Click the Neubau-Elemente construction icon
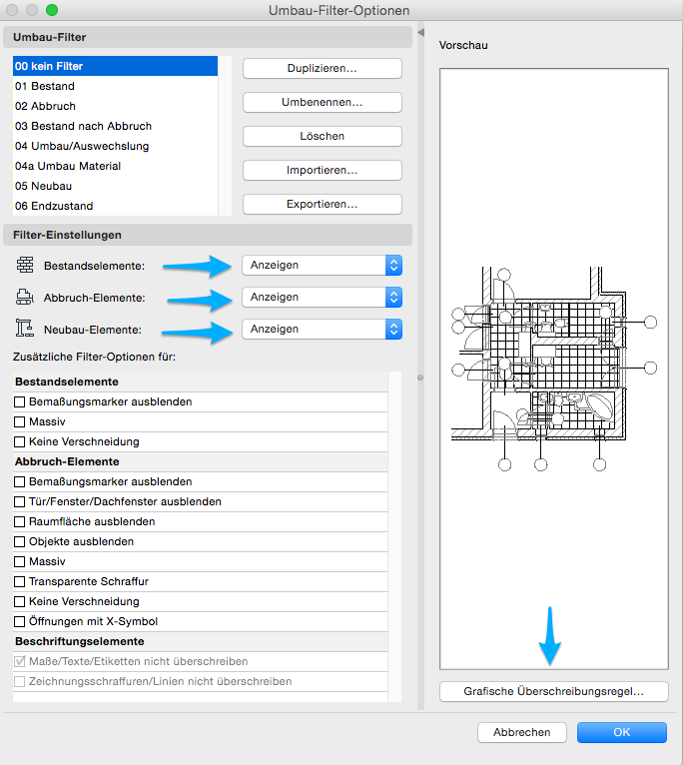683x765 pixels. [x=25, y=329]
